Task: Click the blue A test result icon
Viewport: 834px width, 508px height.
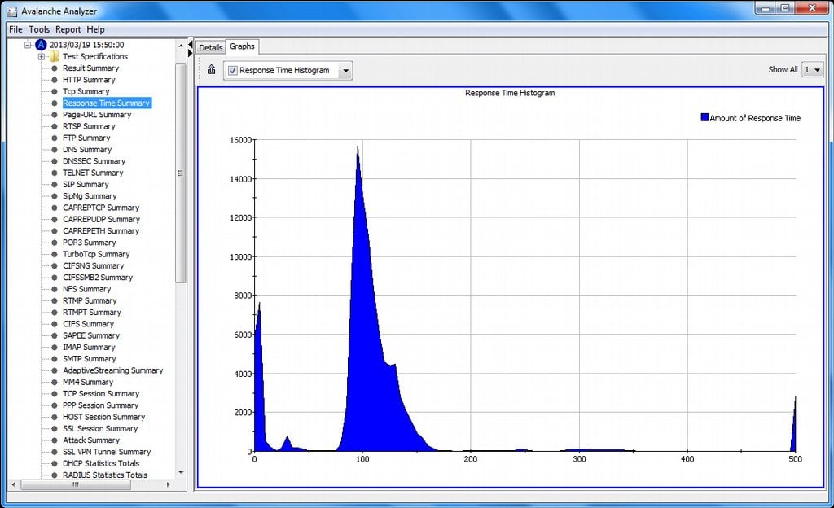Action: pyautogui.click(x=41, y=45)
